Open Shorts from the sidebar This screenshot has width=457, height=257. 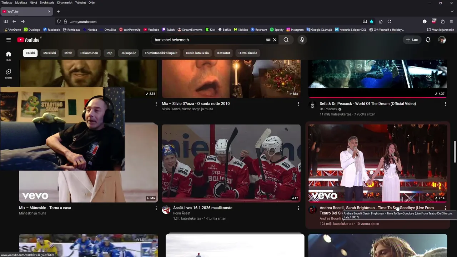tap(9, 74)
